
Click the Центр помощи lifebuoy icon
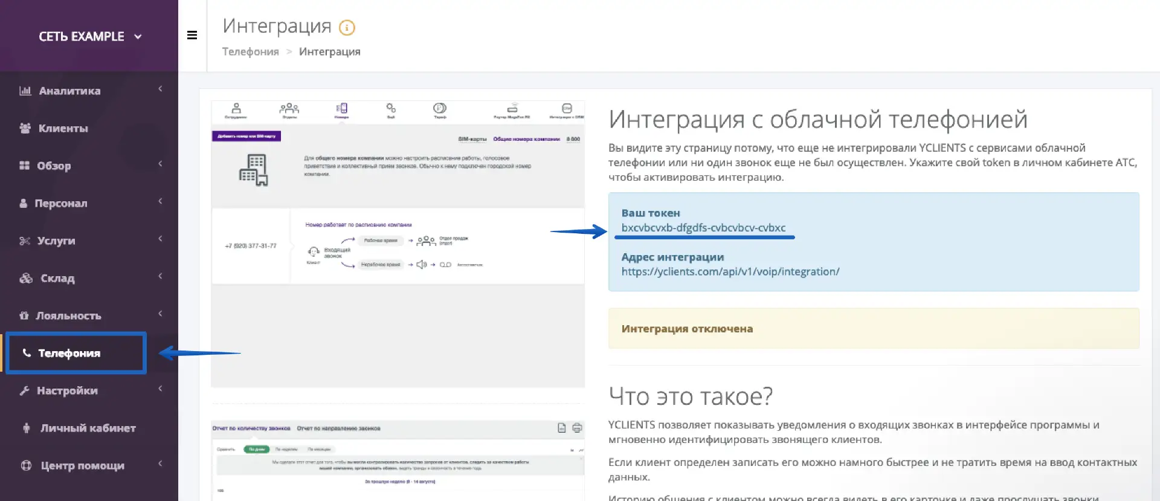(x=26, y=465)
